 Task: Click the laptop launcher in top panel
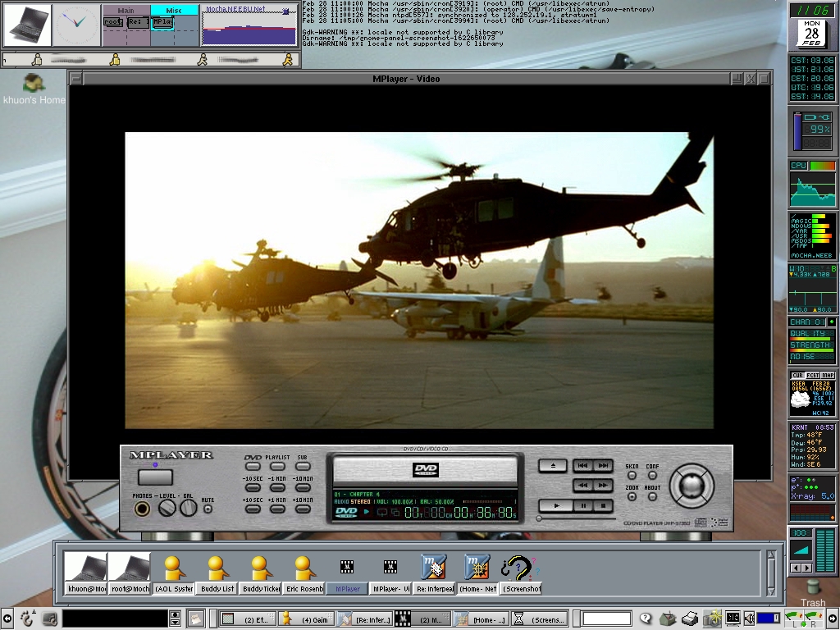click(27, 25)
